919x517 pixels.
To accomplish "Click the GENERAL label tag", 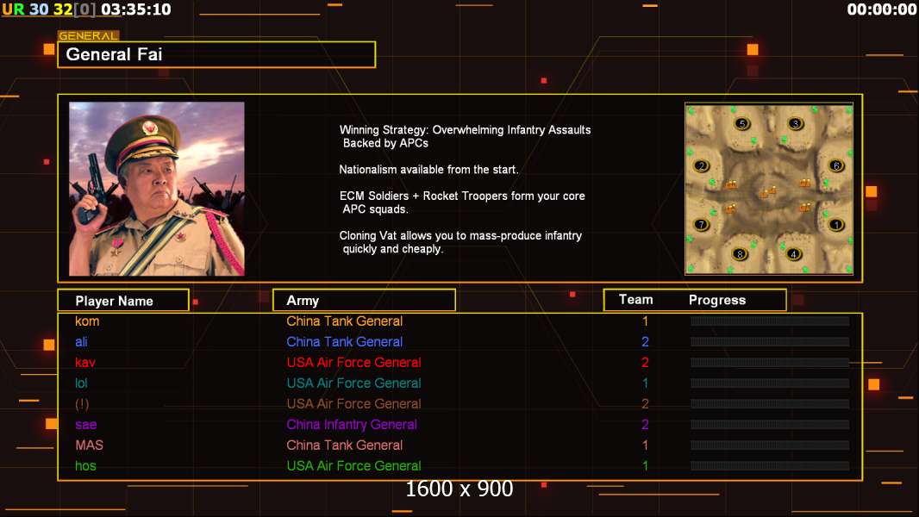I will [89, 35].
